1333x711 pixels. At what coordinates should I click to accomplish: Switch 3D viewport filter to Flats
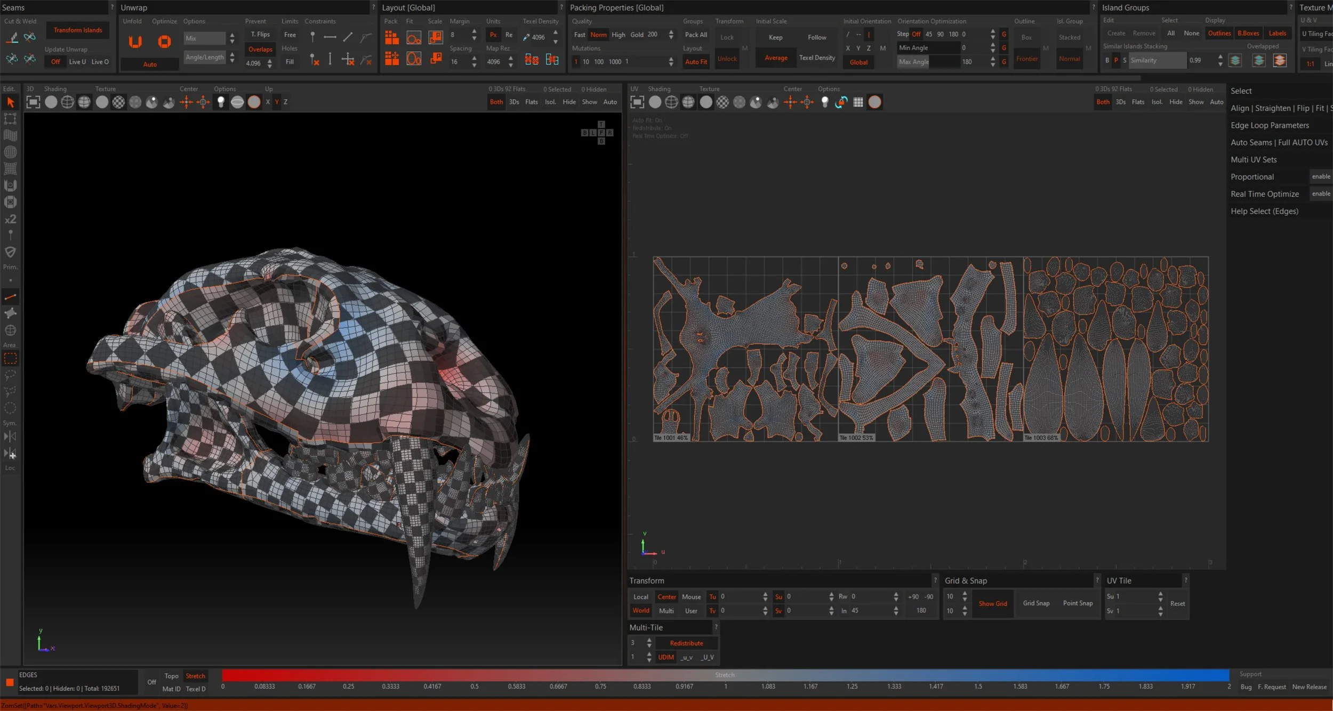[x=531, y=102]
